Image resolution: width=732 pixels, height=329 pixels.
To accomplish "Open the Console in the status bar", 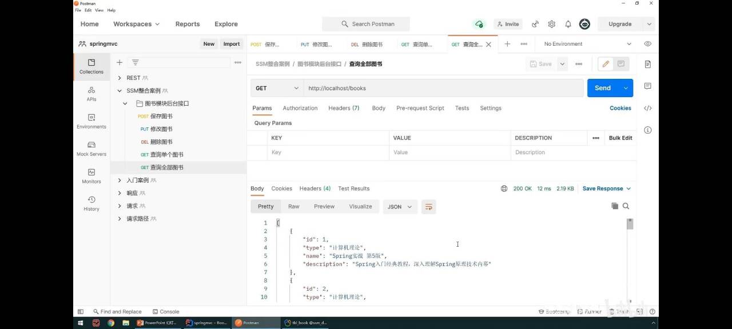I will click(166, 312).
